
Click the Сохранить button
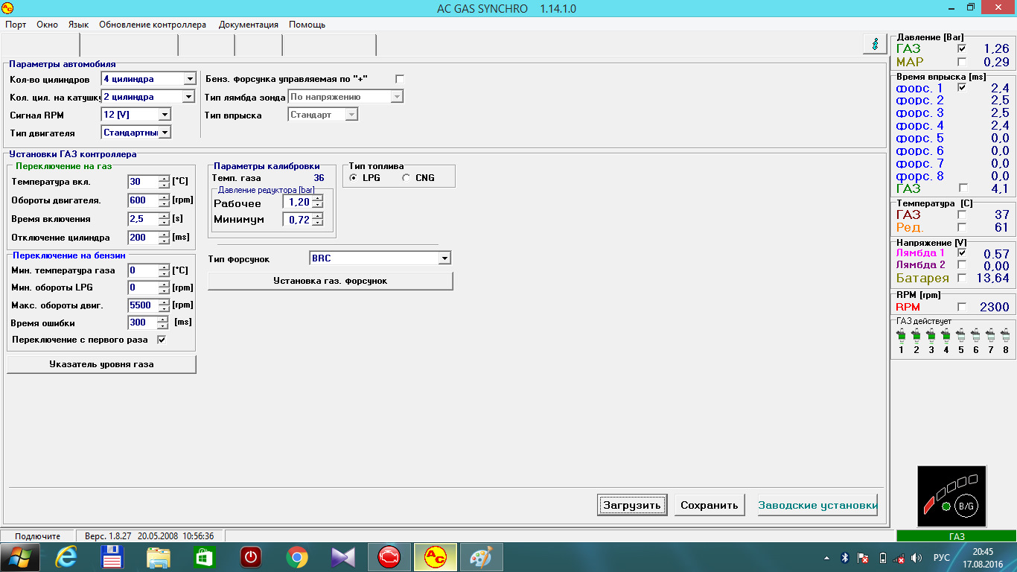(x=710, y=505)
